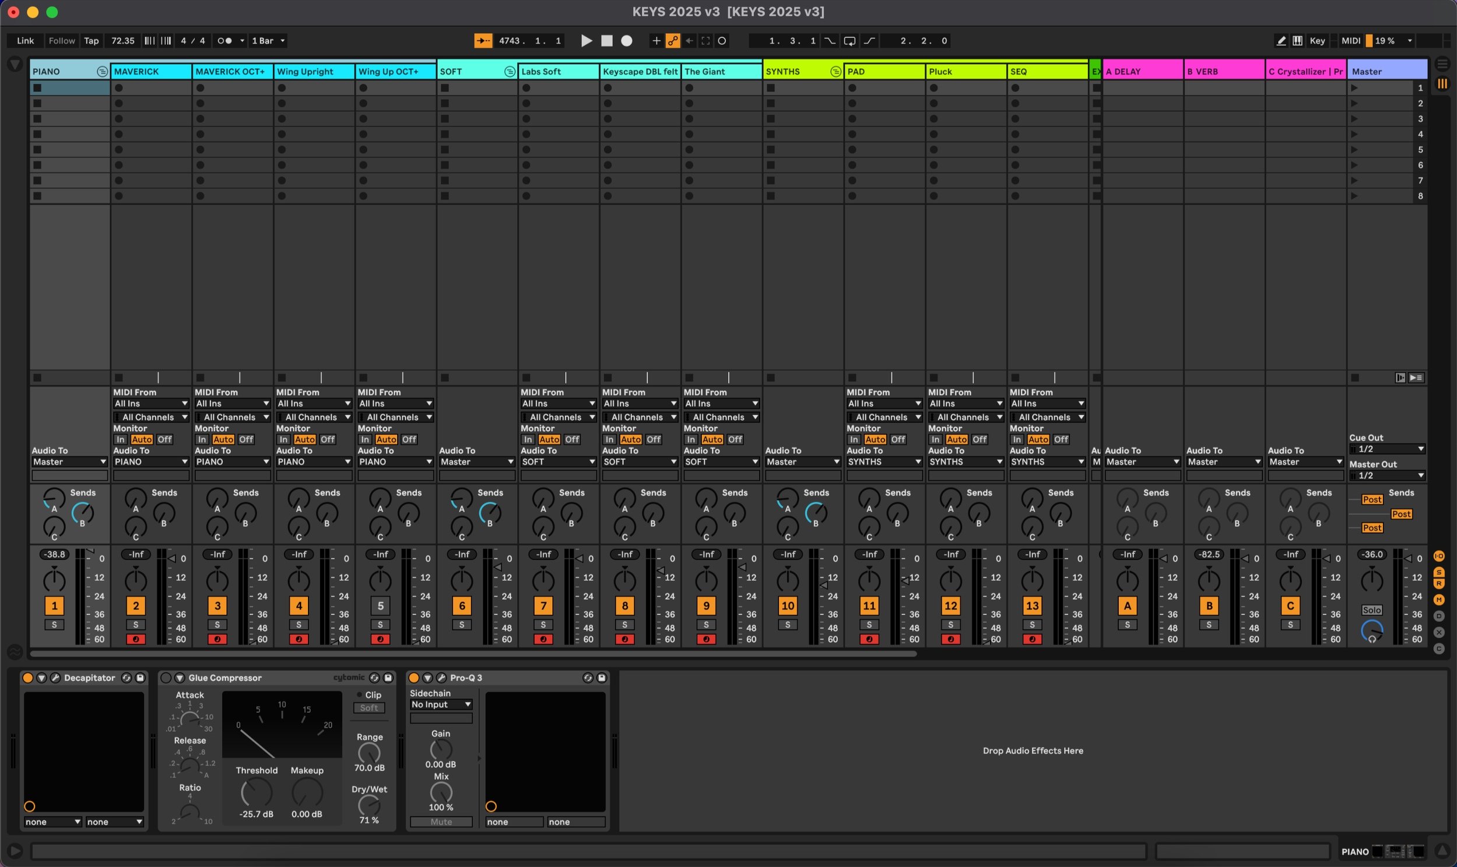The image size is (1457, 867).
Task: Click the Link button
Action: pos(25,41)
